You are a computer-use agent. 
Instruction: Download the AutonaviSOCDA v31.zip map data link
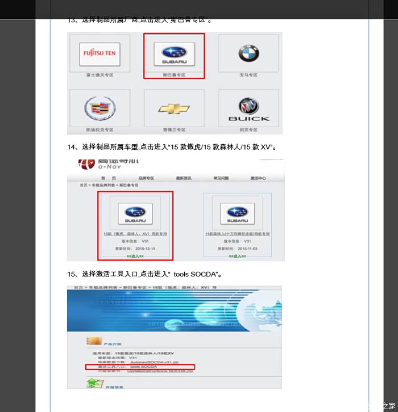(155, 362)
